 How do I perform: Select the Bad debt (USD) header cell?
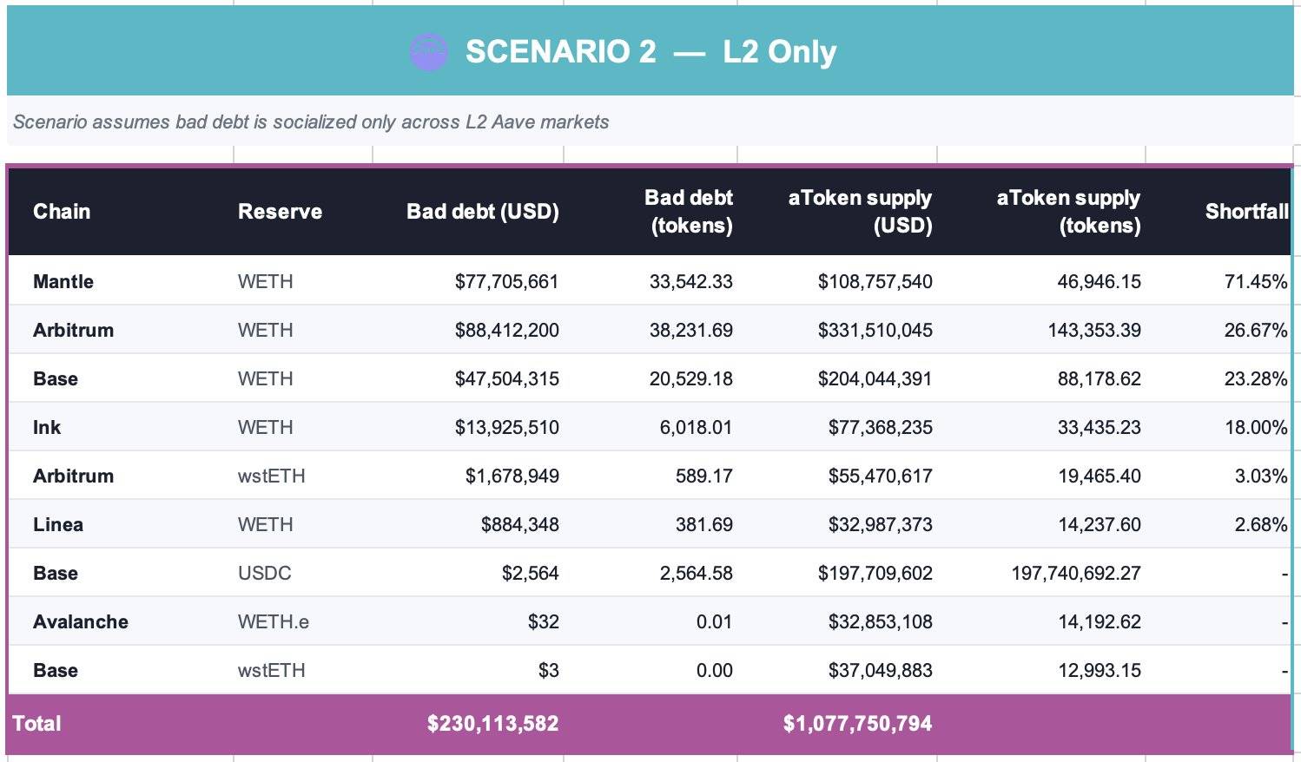482,212
